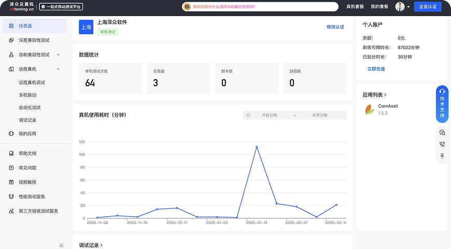
Task: Click the chat message floating icon
Action: (x=442, y=133)
